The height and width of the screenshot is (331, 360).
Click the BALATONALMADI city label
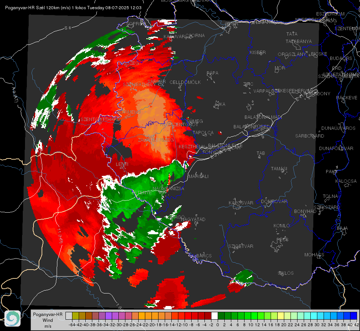coord(263,117)
